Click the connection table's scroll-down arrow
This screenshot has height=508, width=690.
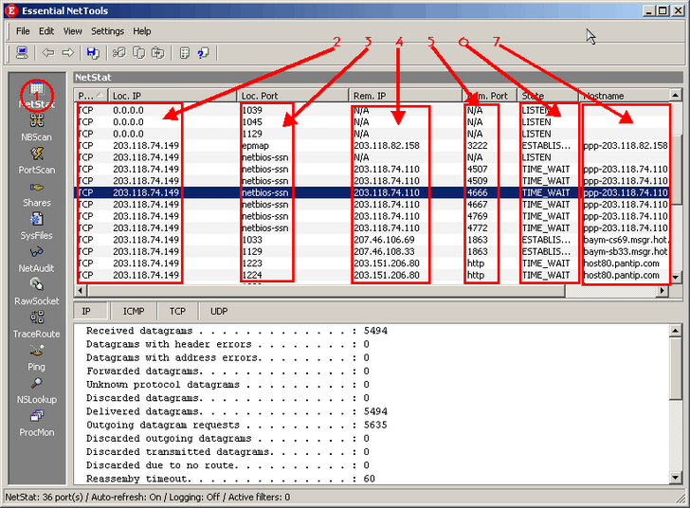pos(676,279)
